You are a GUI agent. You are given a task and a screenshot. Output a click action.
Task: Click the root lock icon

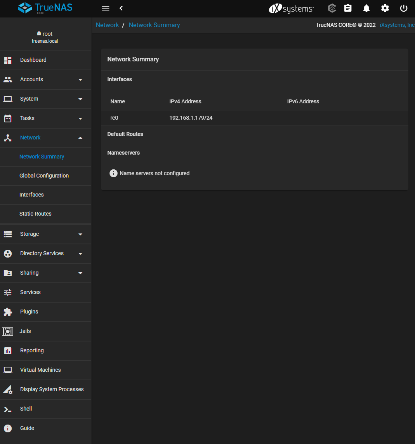pyautogui.click(x=39, y=33)
